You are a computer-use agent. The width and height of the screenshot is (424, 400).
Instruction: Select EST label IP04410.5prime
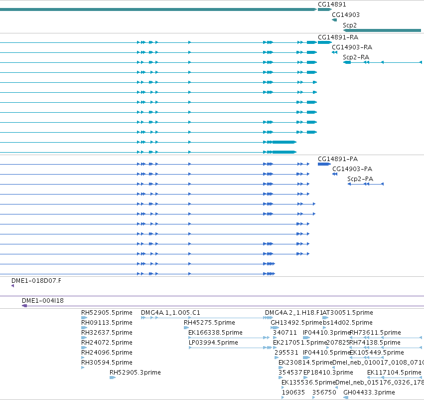(327, 353)
